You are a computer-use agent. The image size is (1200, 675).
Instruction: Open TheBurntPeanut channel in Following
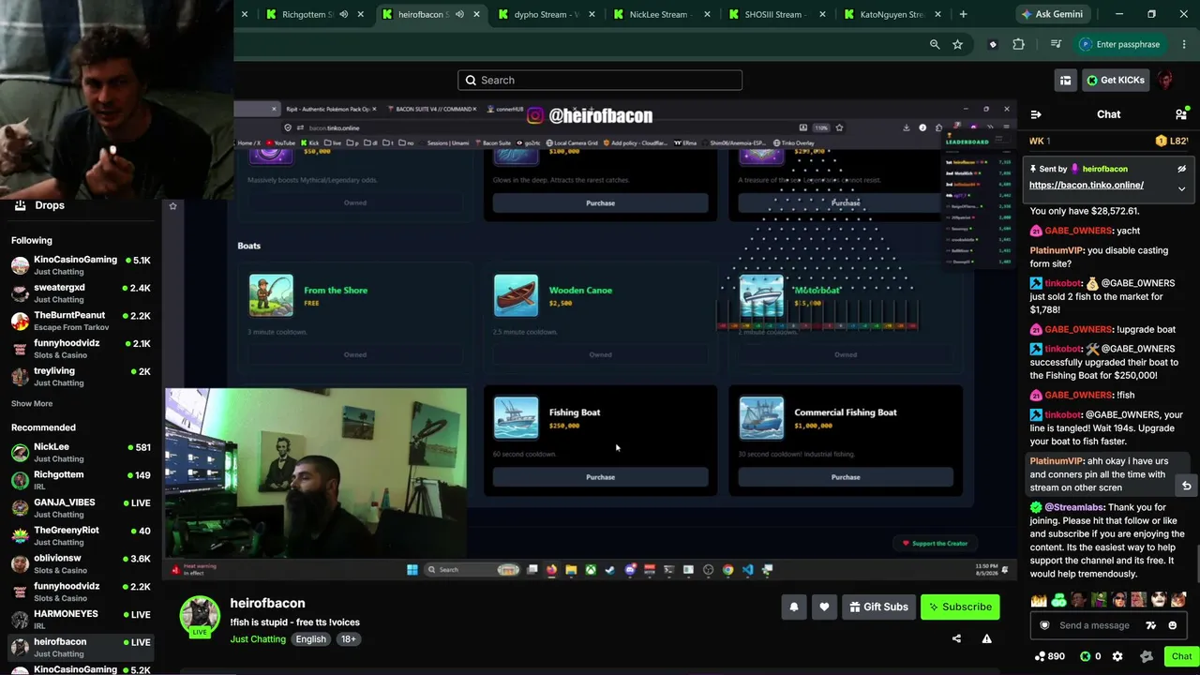click(81, 321)
